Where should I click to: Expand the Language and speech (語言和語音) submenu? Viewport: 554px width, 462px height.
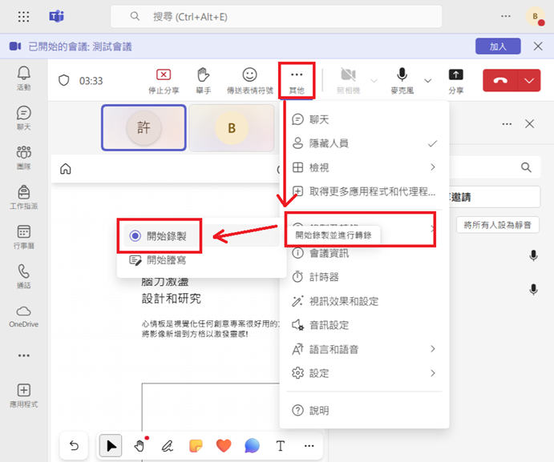(x=363, y=349)
